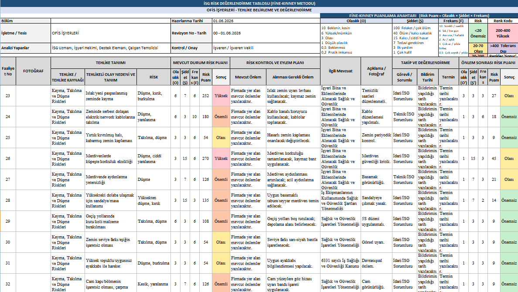Click the 'Görevli / Sorumlu' column header

404,77
